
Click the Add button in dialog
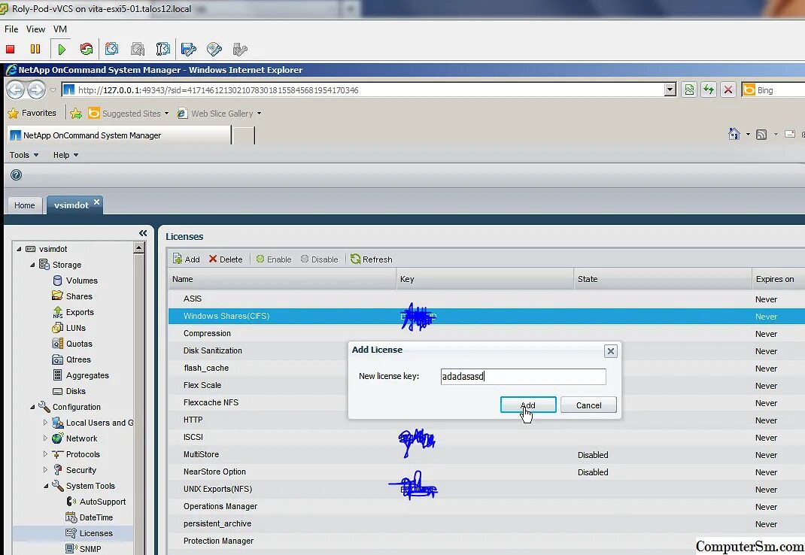click(x=528, y=405)
